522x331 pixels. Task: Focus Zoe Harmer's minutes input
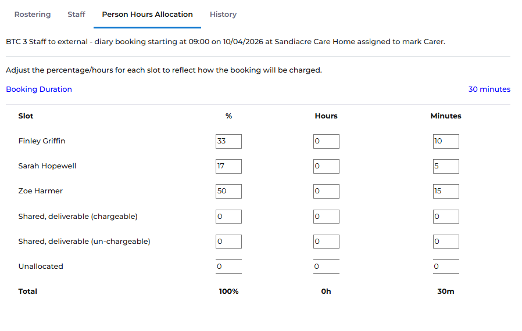point(446,191)
